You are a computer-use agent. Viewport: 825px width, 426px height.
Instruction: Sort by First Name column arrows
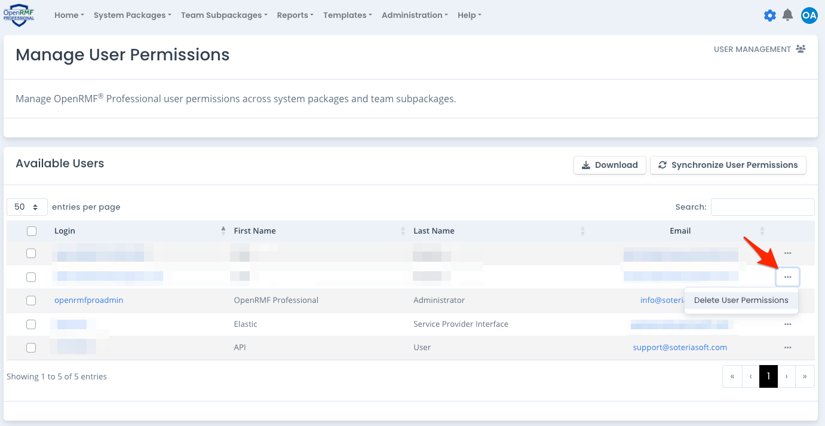pyautogui.click(x=403, y=231)
